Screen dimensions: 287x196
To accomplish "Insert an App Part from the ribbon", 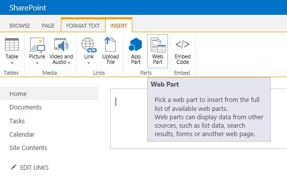I will tap(135, 45).
